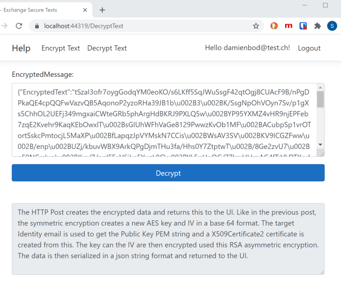This screenshot has height=287, width=341.
Task: Focus the localhost:44319 address bar
Action: pos(144,26)
